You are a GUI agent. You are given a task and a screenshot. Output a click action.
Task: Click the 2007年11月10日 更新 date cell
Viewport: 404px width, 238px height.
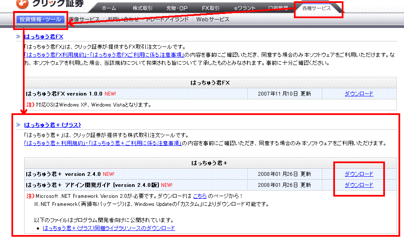[285, 94]
